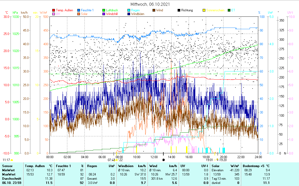Click the hPa pressure axis unit label
This screenshot has height=186, width=299.
point(15,12)
